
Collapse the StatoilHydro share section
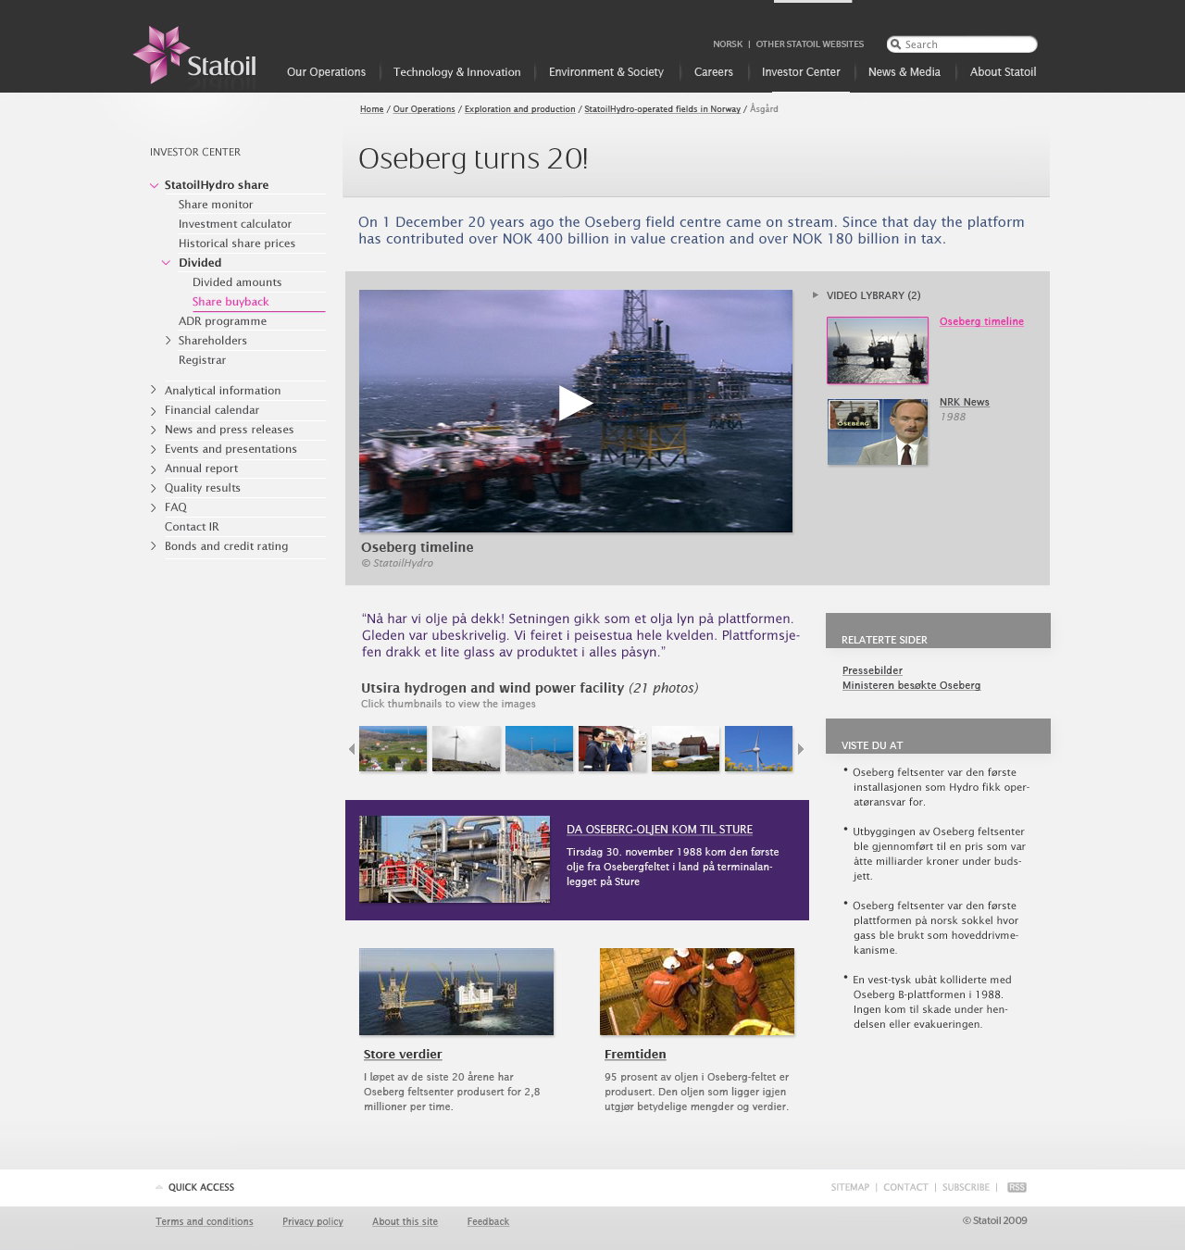(155, 185)
